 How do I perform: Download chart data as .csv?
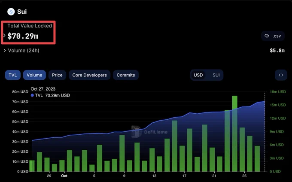pyautogui.click(x=273, y=36)
